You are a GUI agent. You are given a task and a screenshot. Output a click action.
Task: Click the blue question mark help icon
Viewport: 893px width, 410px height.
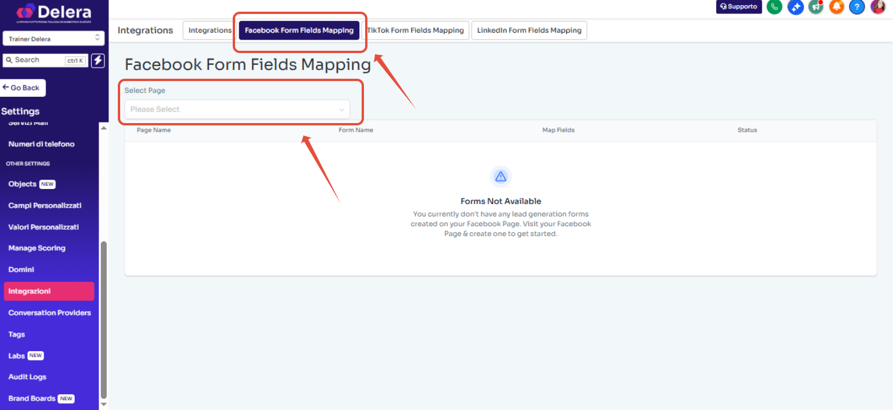pos(857,7)
